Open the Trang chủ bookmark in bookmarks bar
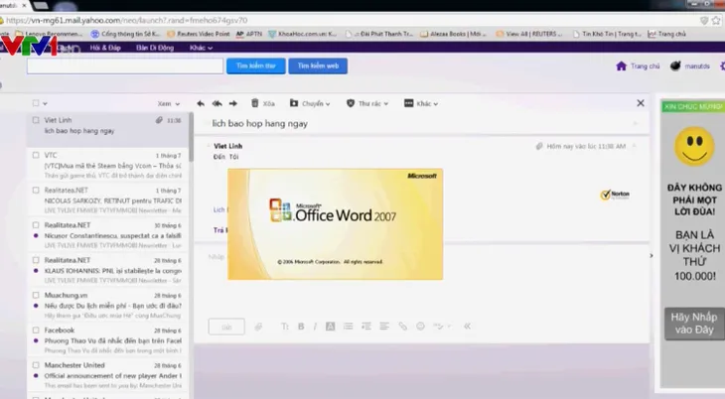 click(666, 34)
